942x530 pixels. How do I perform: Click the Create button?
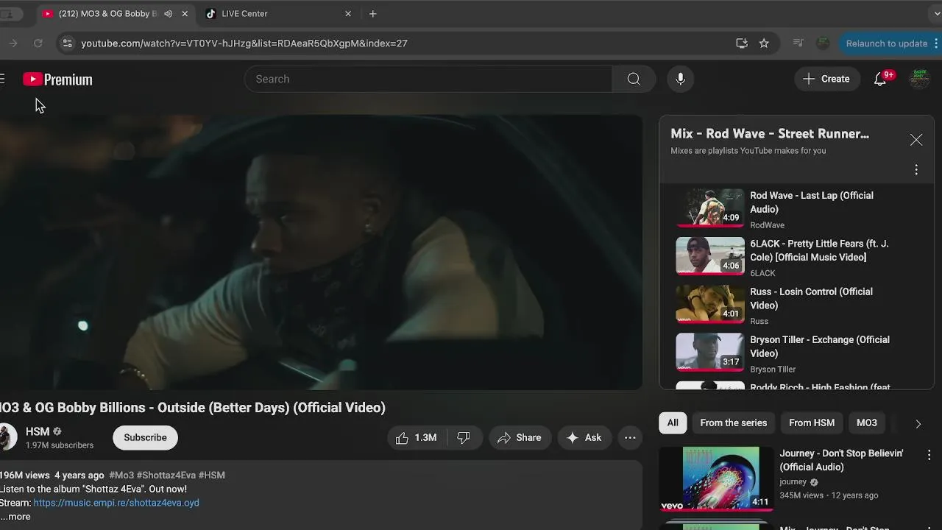[826, 79]
